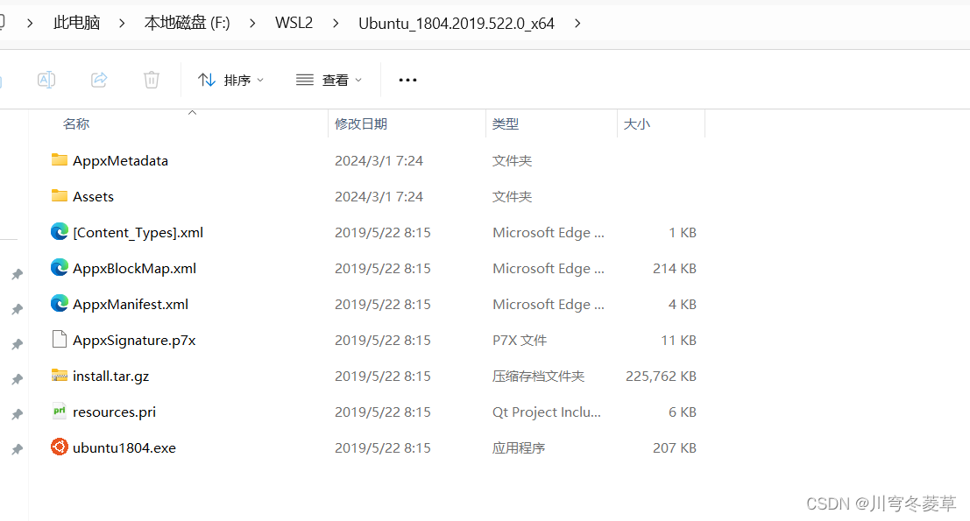Click 文件夹 type of Assets row
The width and height of the screenshot is (970, 521).
(x=513, y=196)
